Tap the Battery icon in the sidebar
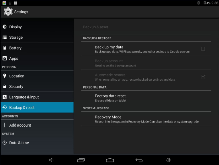Viewport: 219px width, 165px height. pos(5,48)
